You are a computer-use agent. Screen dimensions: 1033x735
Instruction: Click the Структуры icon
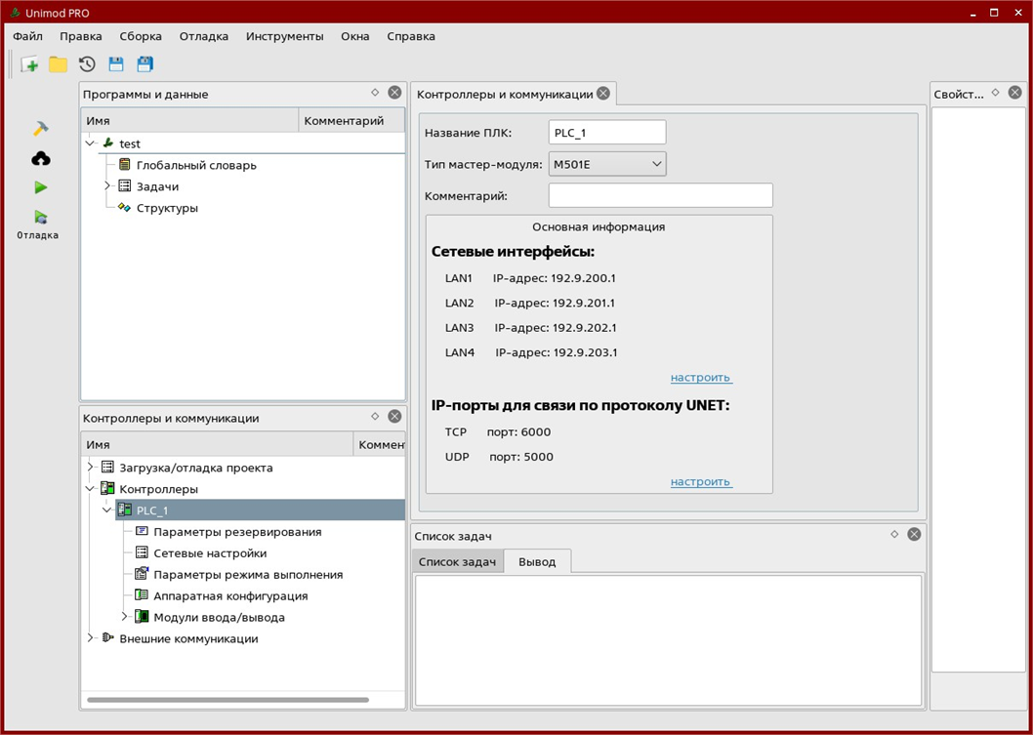[x=125, y=208]
